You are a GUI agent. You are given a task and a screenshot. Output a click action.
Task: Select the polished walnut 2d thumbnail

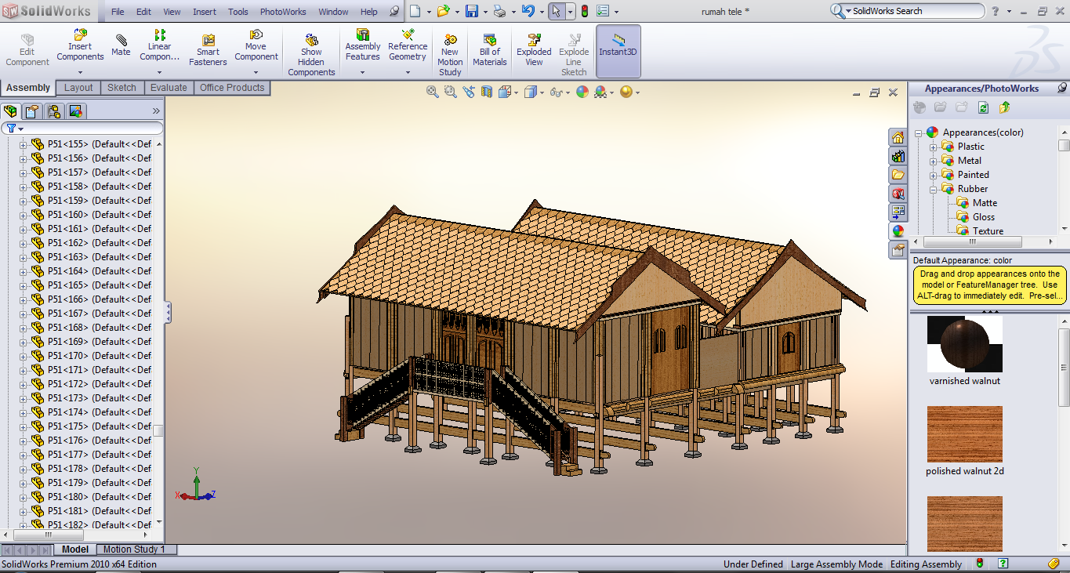point(964,434)
